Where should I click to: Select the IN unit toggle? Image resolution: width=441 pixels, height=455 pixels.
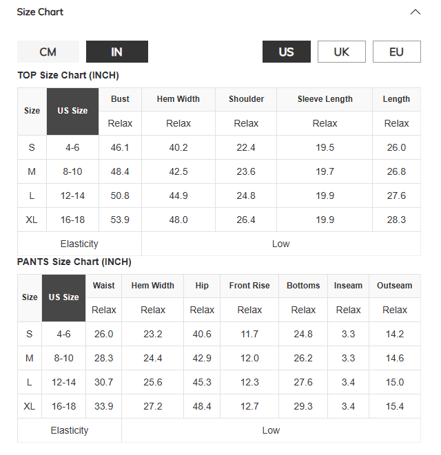click(x=117, y=52)
